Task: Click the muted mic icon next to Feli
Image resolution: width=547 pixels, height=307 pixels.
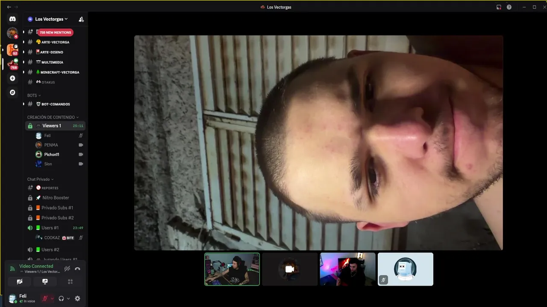Action: (x=81, y=136)
